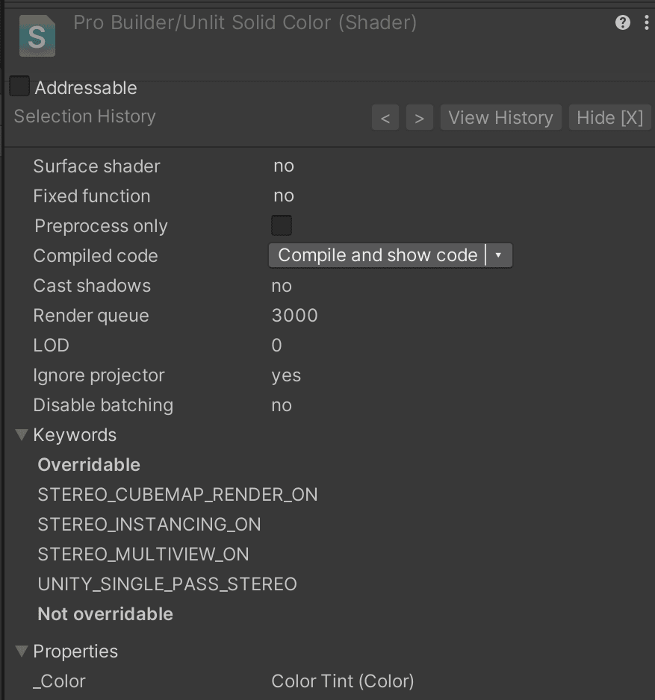Enable the Addressable checkbox
This screenshot has height=700, width=655.
pos(19,87)
